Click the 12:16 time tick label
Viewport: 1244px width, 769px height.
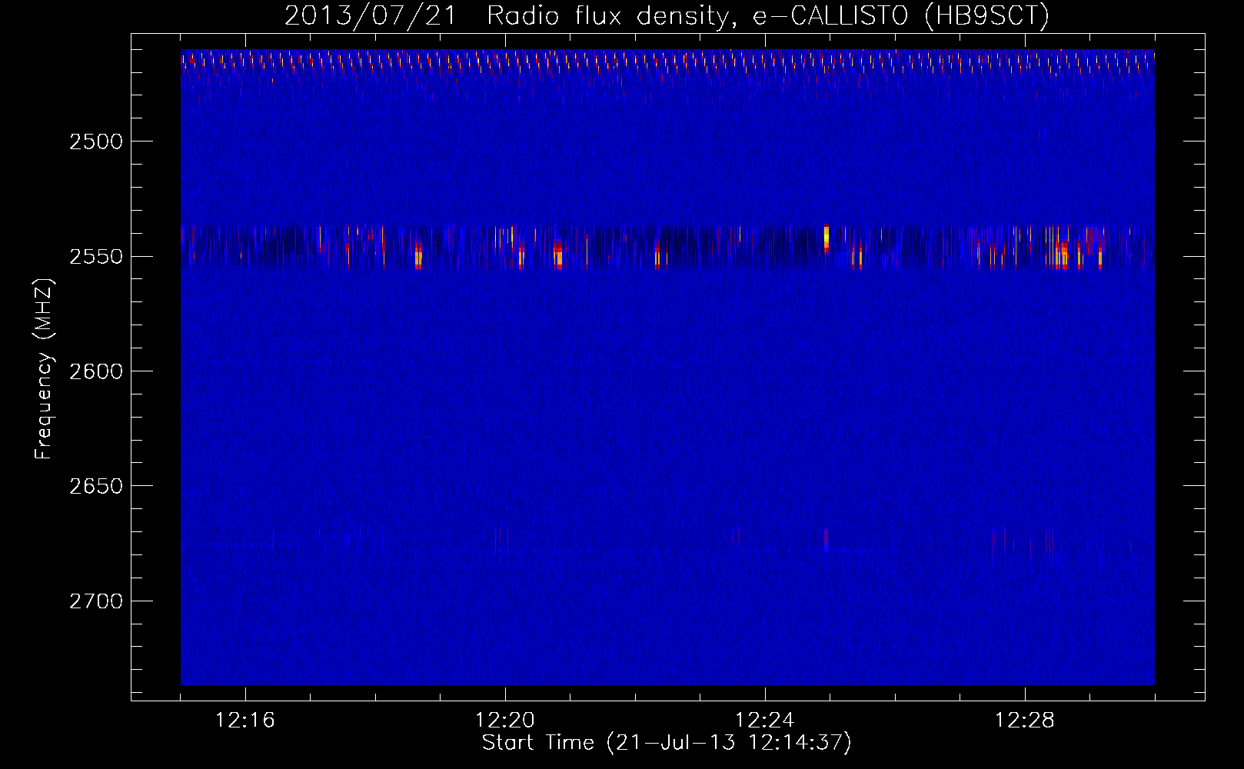[x=245, y=721]
